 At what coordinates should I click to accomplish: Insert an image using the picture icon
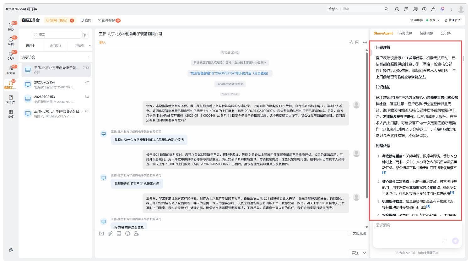[x=101, y=234]
